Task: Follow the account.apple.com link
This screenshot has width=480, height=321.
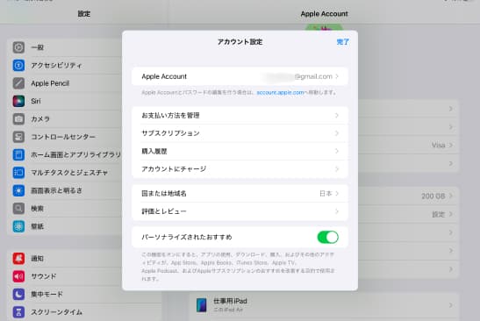Action: pyautogui.click(x=280, y=92)
